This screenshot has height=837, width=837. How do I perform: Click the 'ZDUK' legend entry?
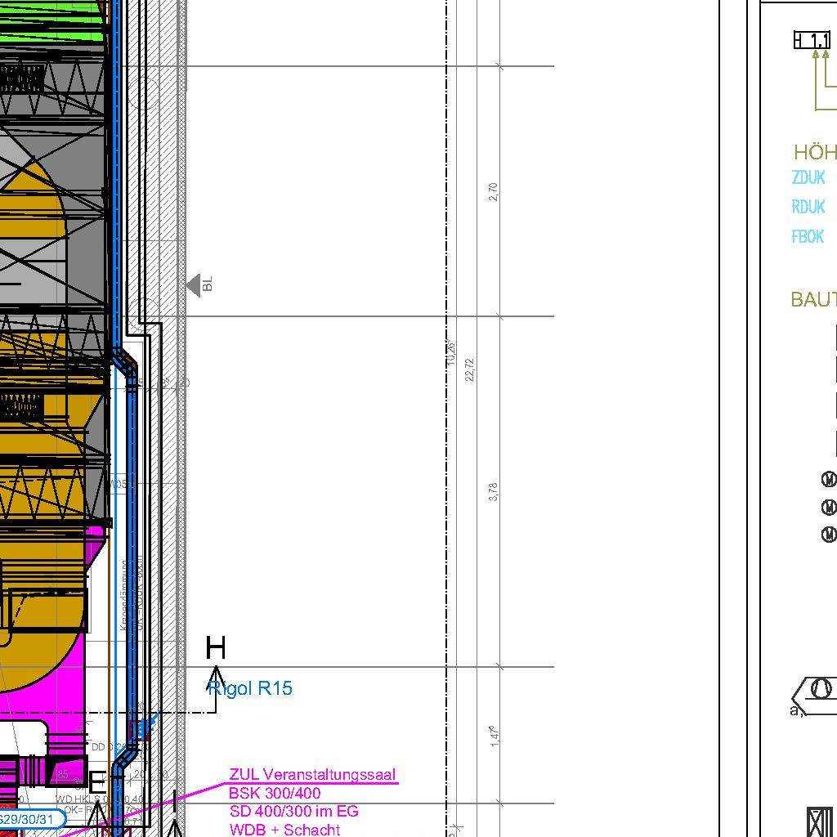coord(808,177)
